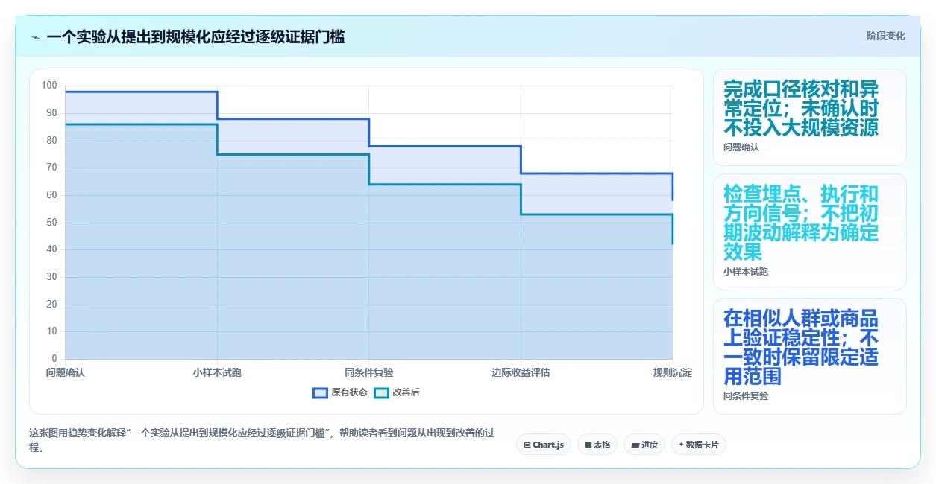Click the 小样本试跑 x-axis label
936x484 pixels.
pos(217,372)
